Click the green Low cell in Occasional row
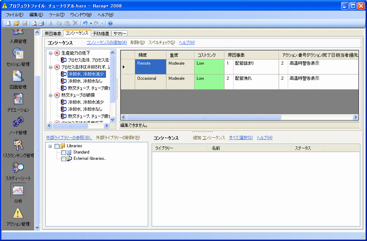Viewport: 367px width, 241px height. coord(209,82)
